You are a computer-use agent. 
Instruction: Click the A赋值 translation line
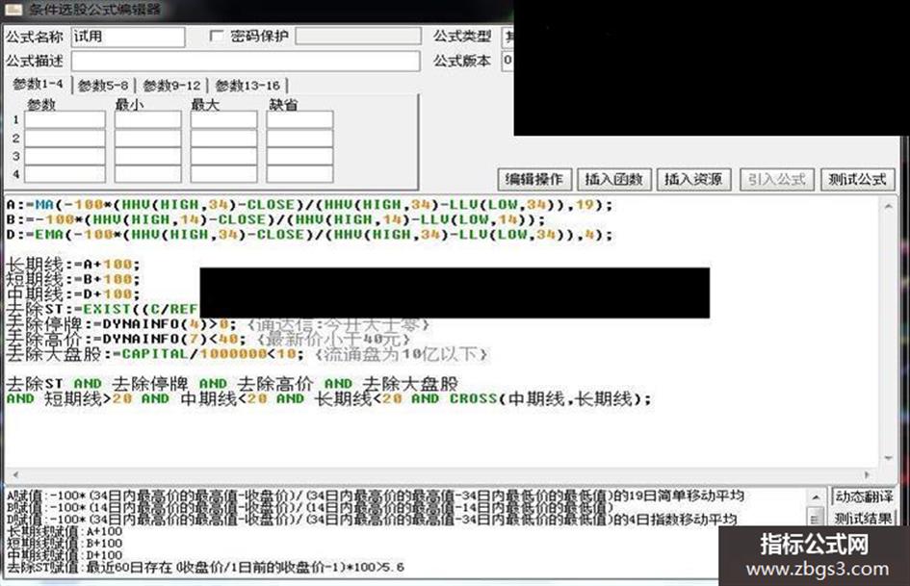[x=376, y=497]
